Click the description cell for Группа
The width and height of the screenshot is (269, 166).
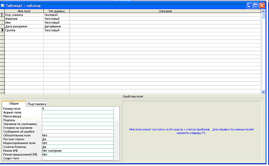[x=165, y=30]
